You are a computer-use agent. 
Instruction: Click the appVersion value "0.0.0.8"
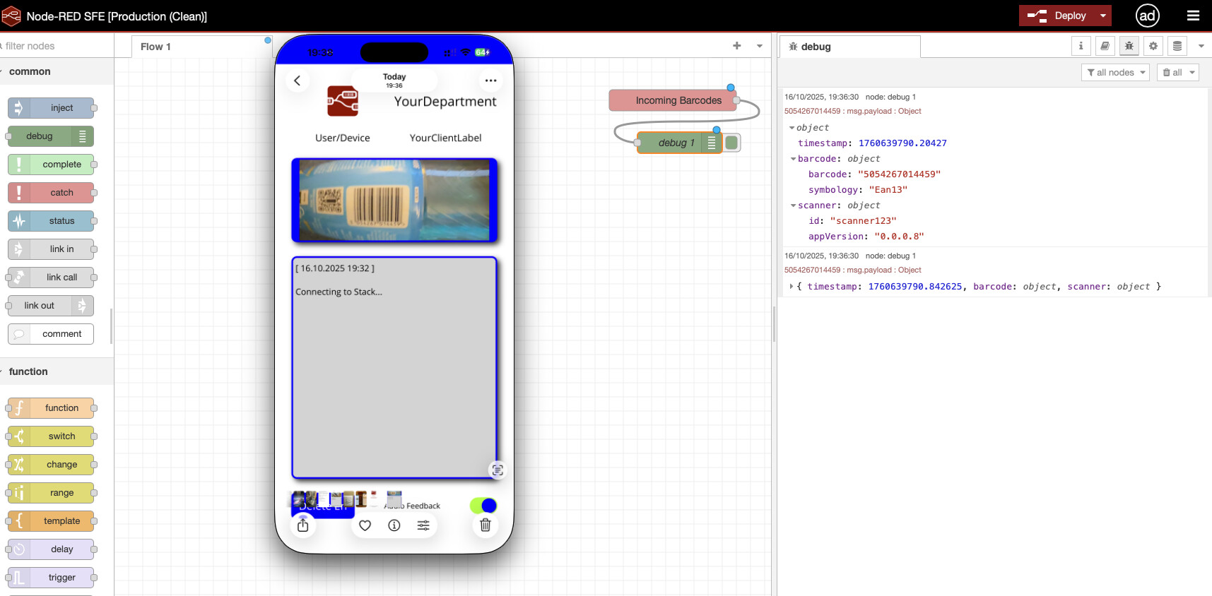click(x=899, y=237)
